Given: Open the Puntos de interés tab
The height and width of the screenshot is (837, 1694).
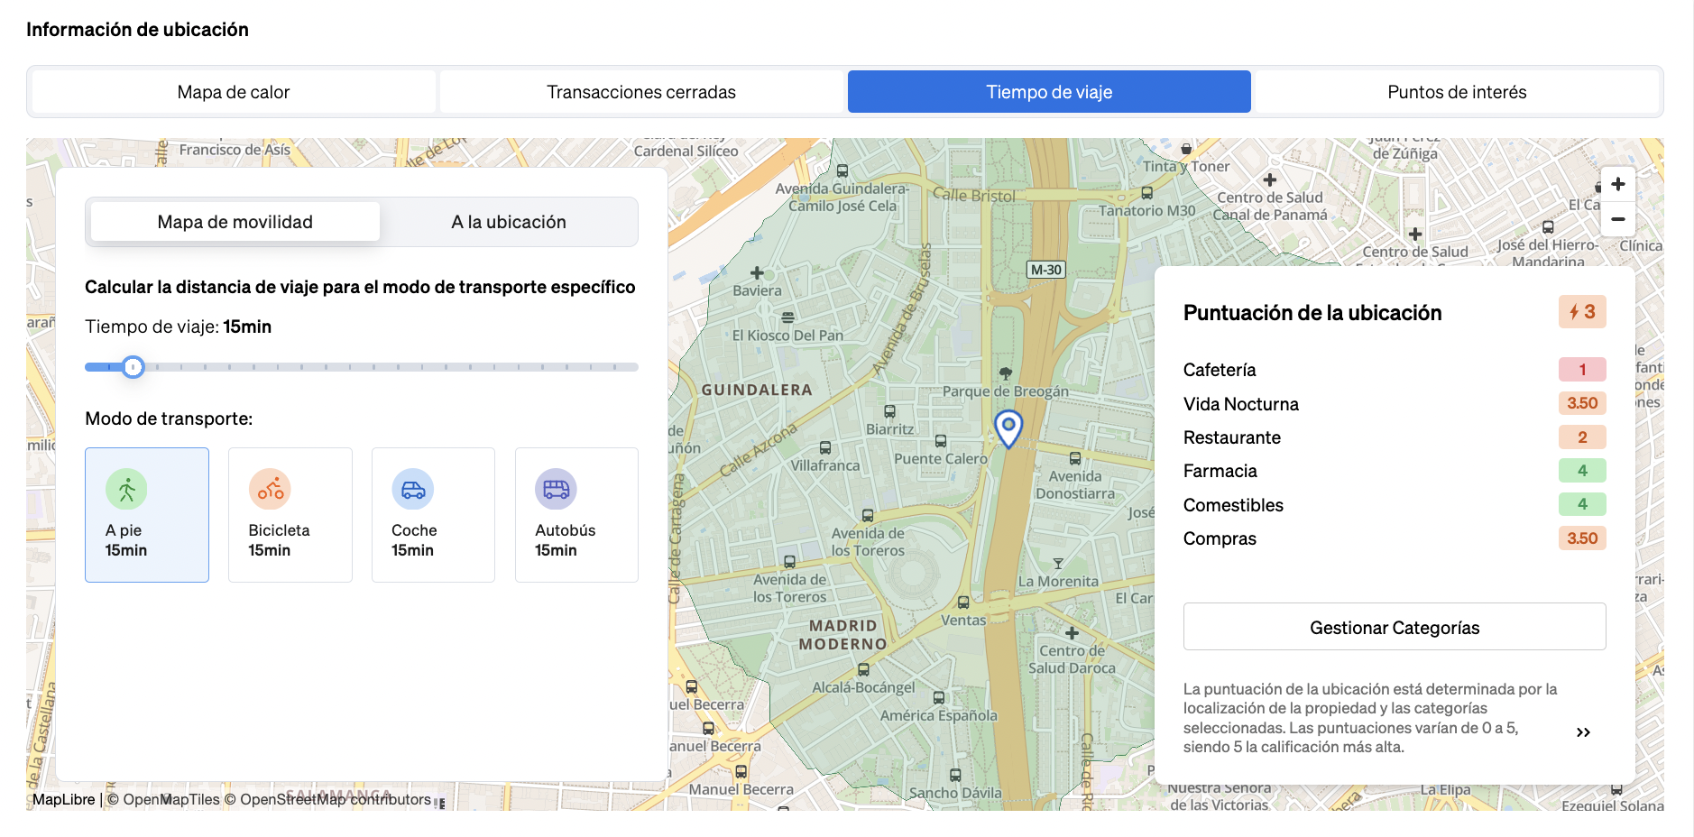Looking at the screenshot, I should pos(1457,92).
